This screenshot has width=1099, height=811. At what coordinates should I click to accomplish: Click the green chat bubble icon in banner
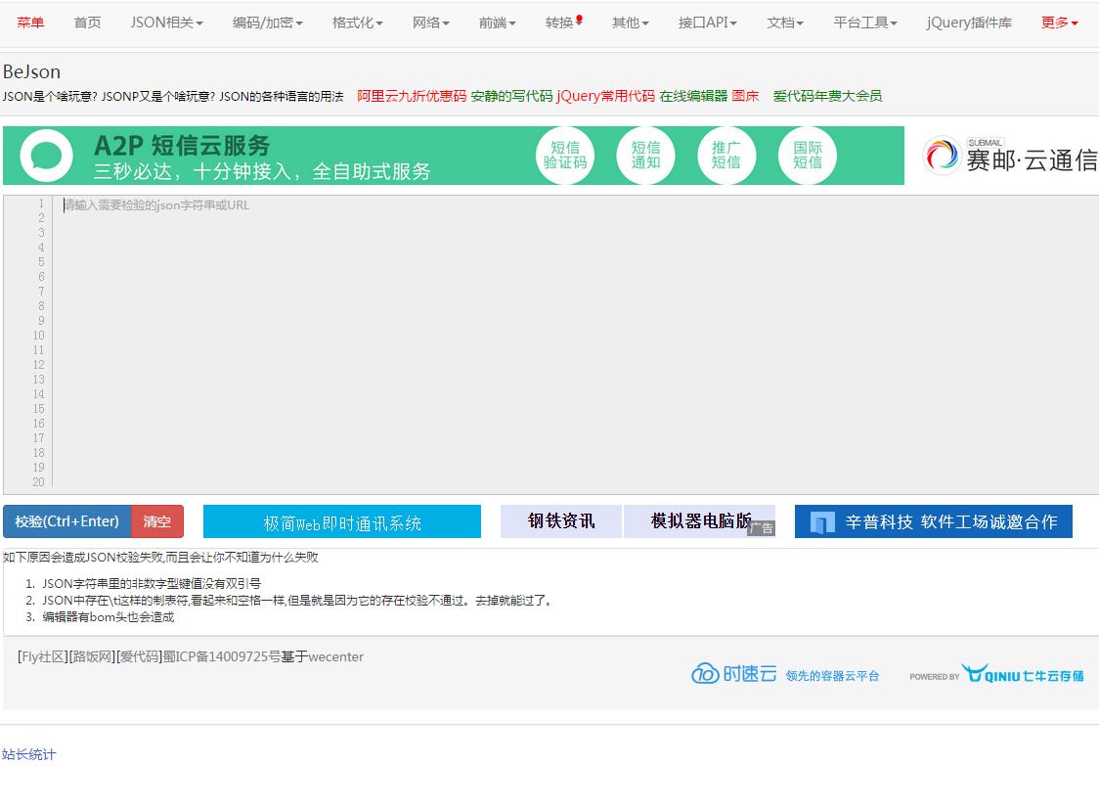[46, 157]
